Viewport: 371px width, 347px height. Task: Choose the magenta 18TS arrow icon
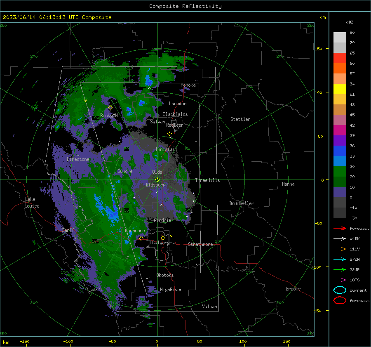point(340,280)
